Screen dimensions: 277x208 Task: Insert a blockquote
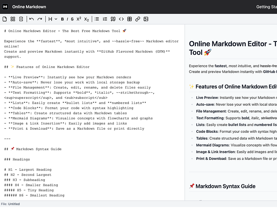(113, 19)
